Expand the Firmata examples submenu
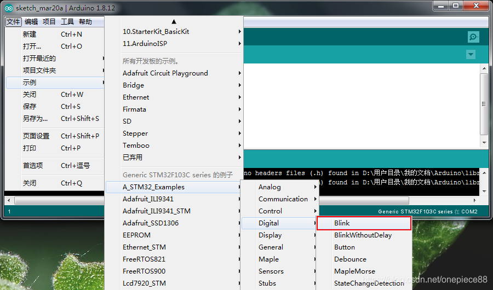 pyautogui.click(x=174, y=109)
